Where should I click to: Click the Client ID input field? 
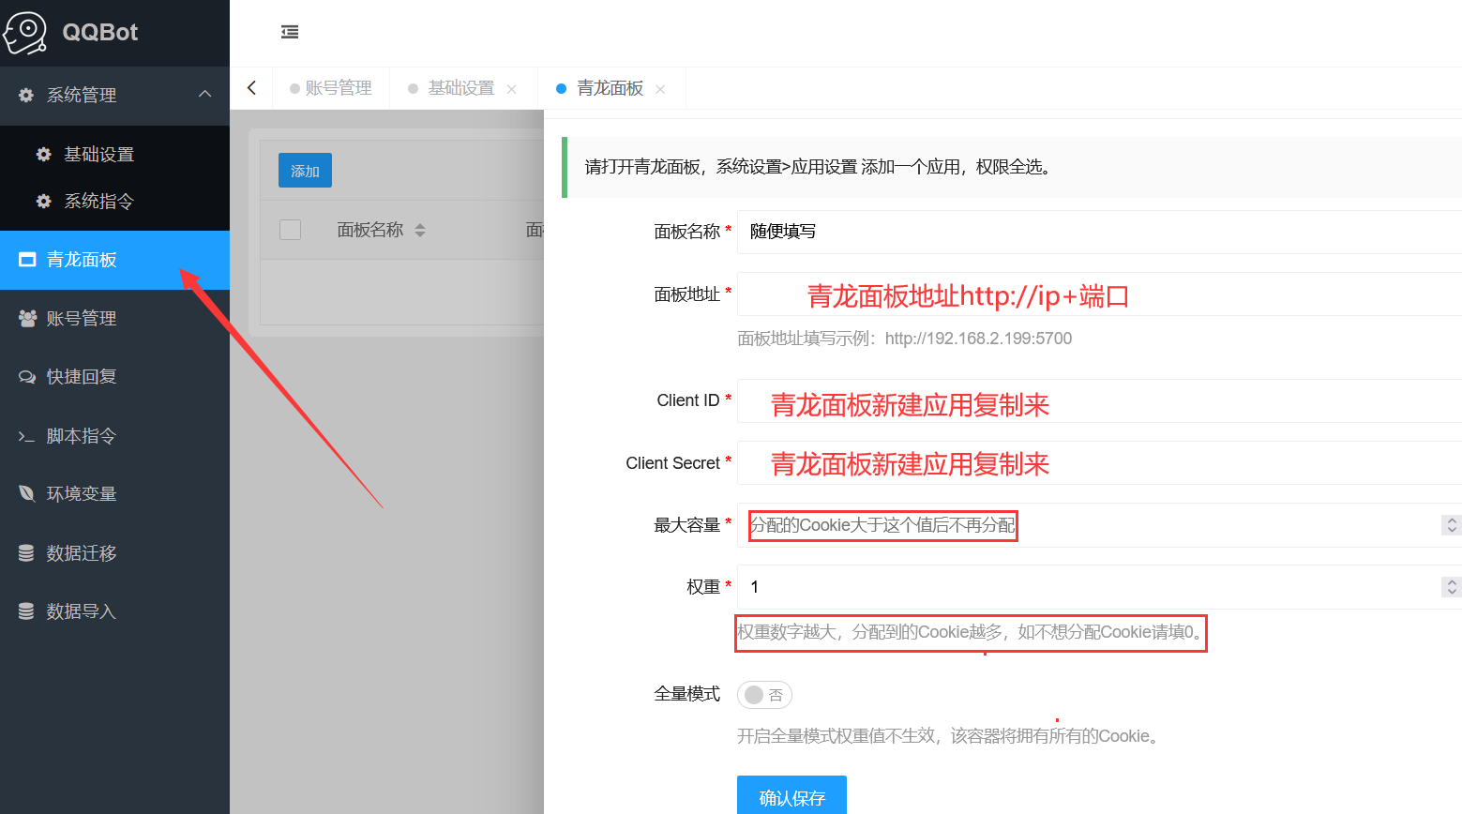click(1099, 400)
